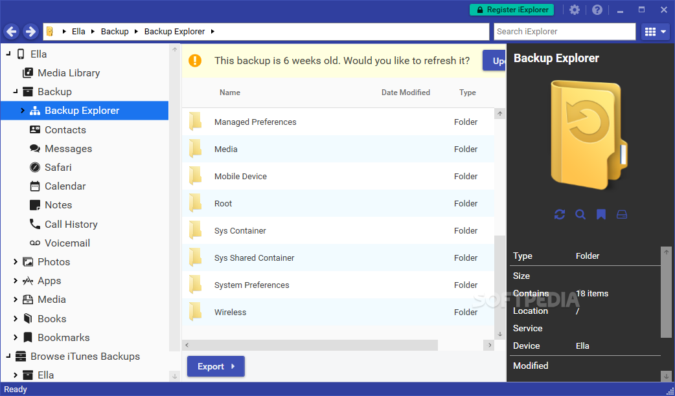Image resolution: width=675 pixels, height=396 pixels.
Task: Click the Calendar icon in sidebar
Action: click(35, 186)
